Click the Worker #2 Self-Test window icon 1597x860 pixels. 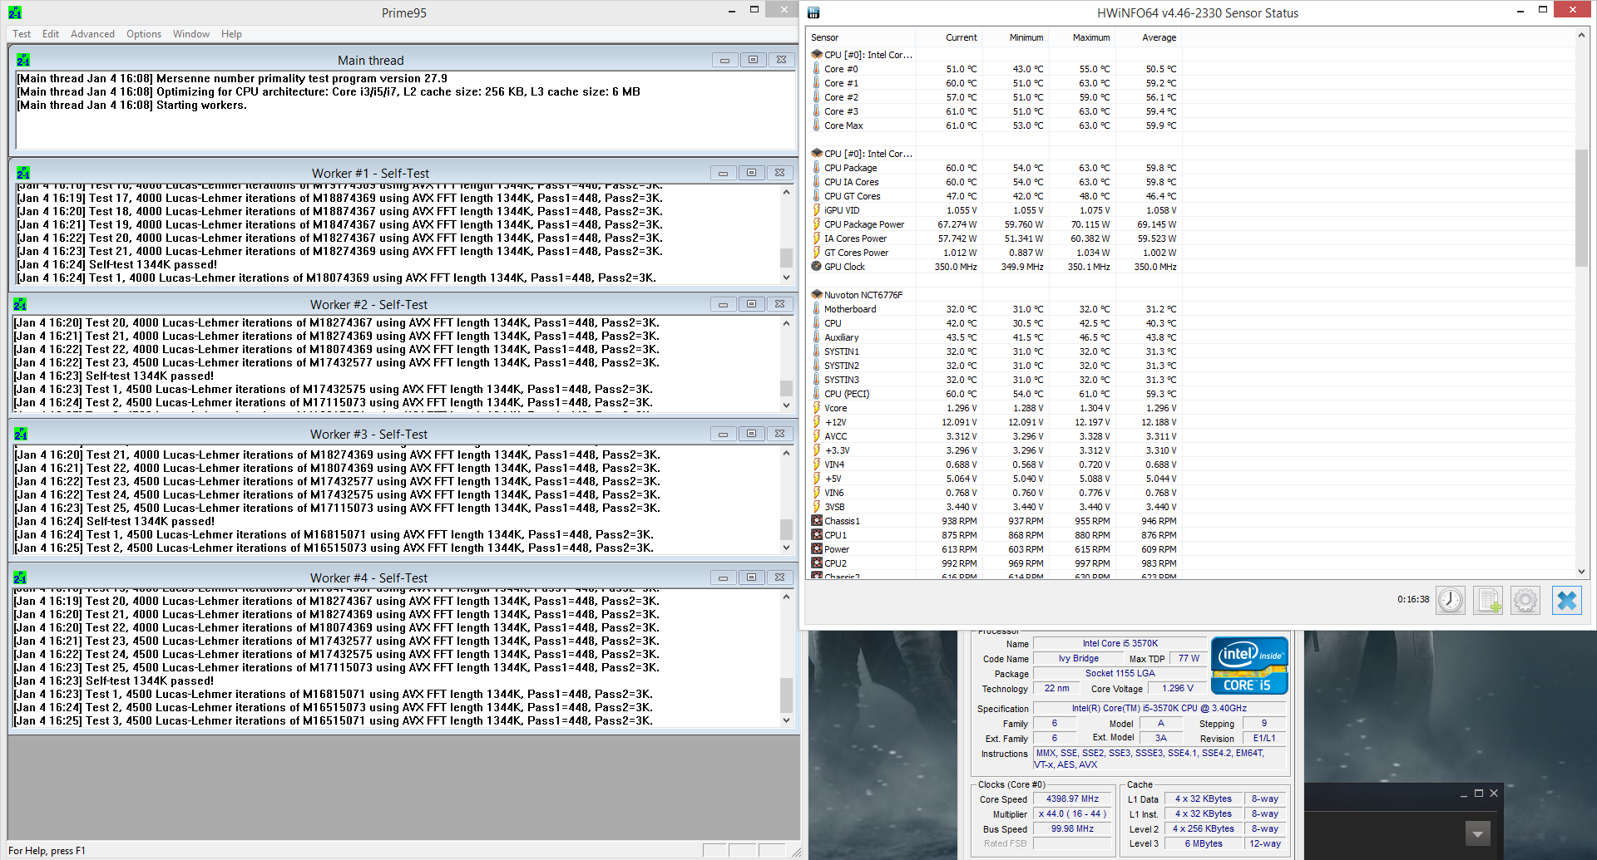[x=20, y=304]
